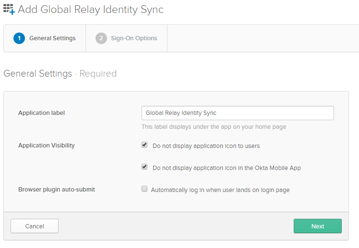Click the Add Global Relay Identity Sync title
The image size is (359, 248).
pyautogui.click(x=91, y=10)
